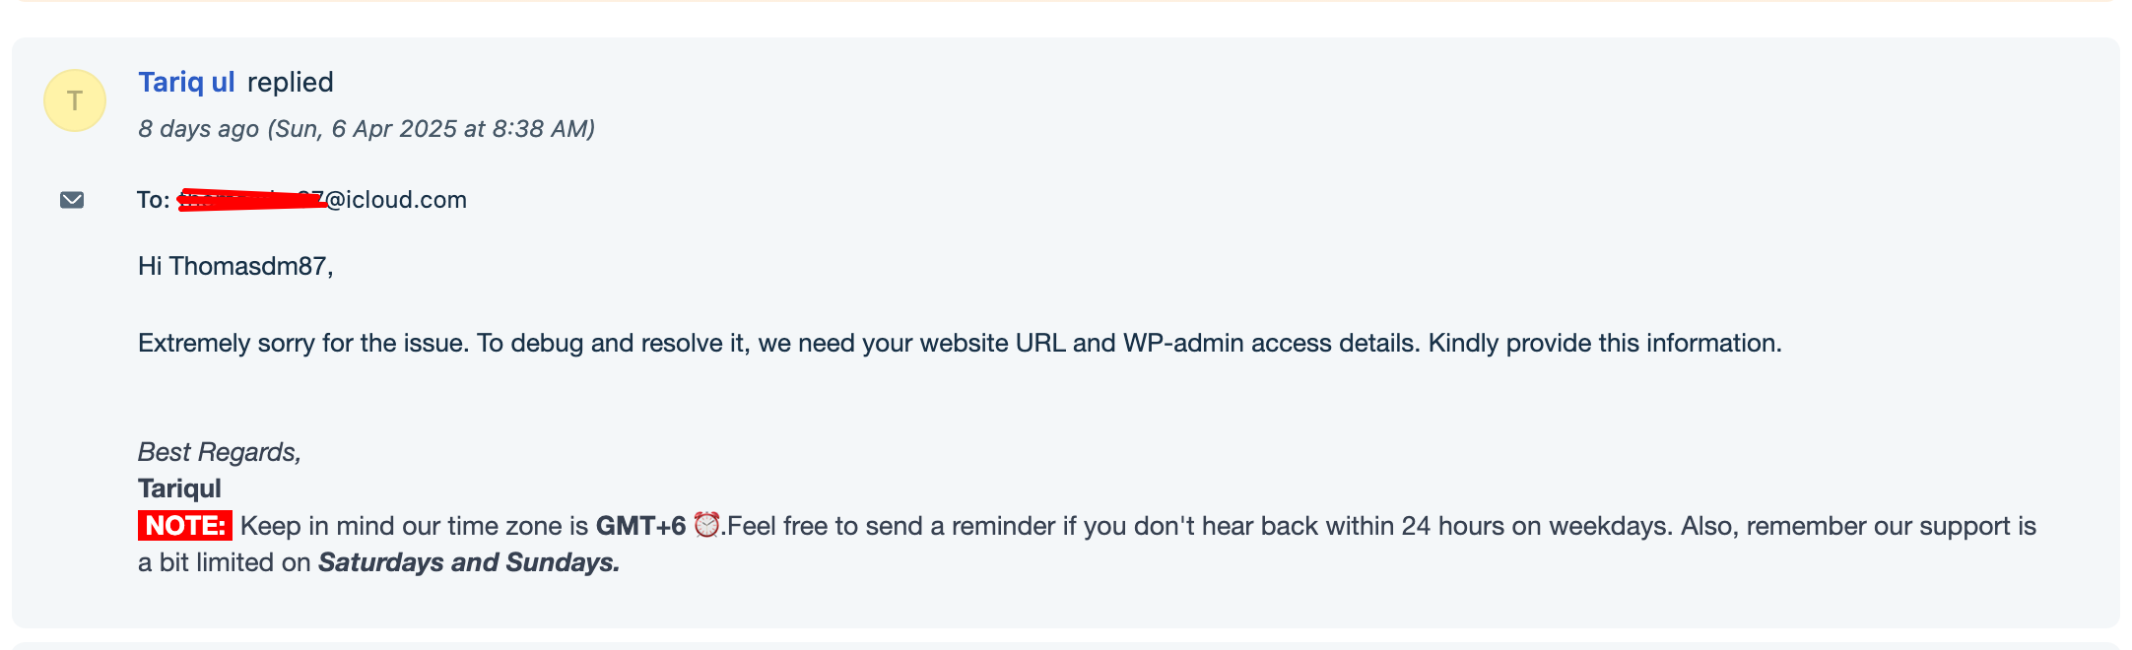The image size is (2132, 650).
Task: Click the 24 hours on weekdays text
Action: 1536,526
